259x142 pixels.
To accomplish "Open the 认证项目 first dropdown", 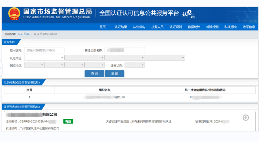I will pos(44,58).
